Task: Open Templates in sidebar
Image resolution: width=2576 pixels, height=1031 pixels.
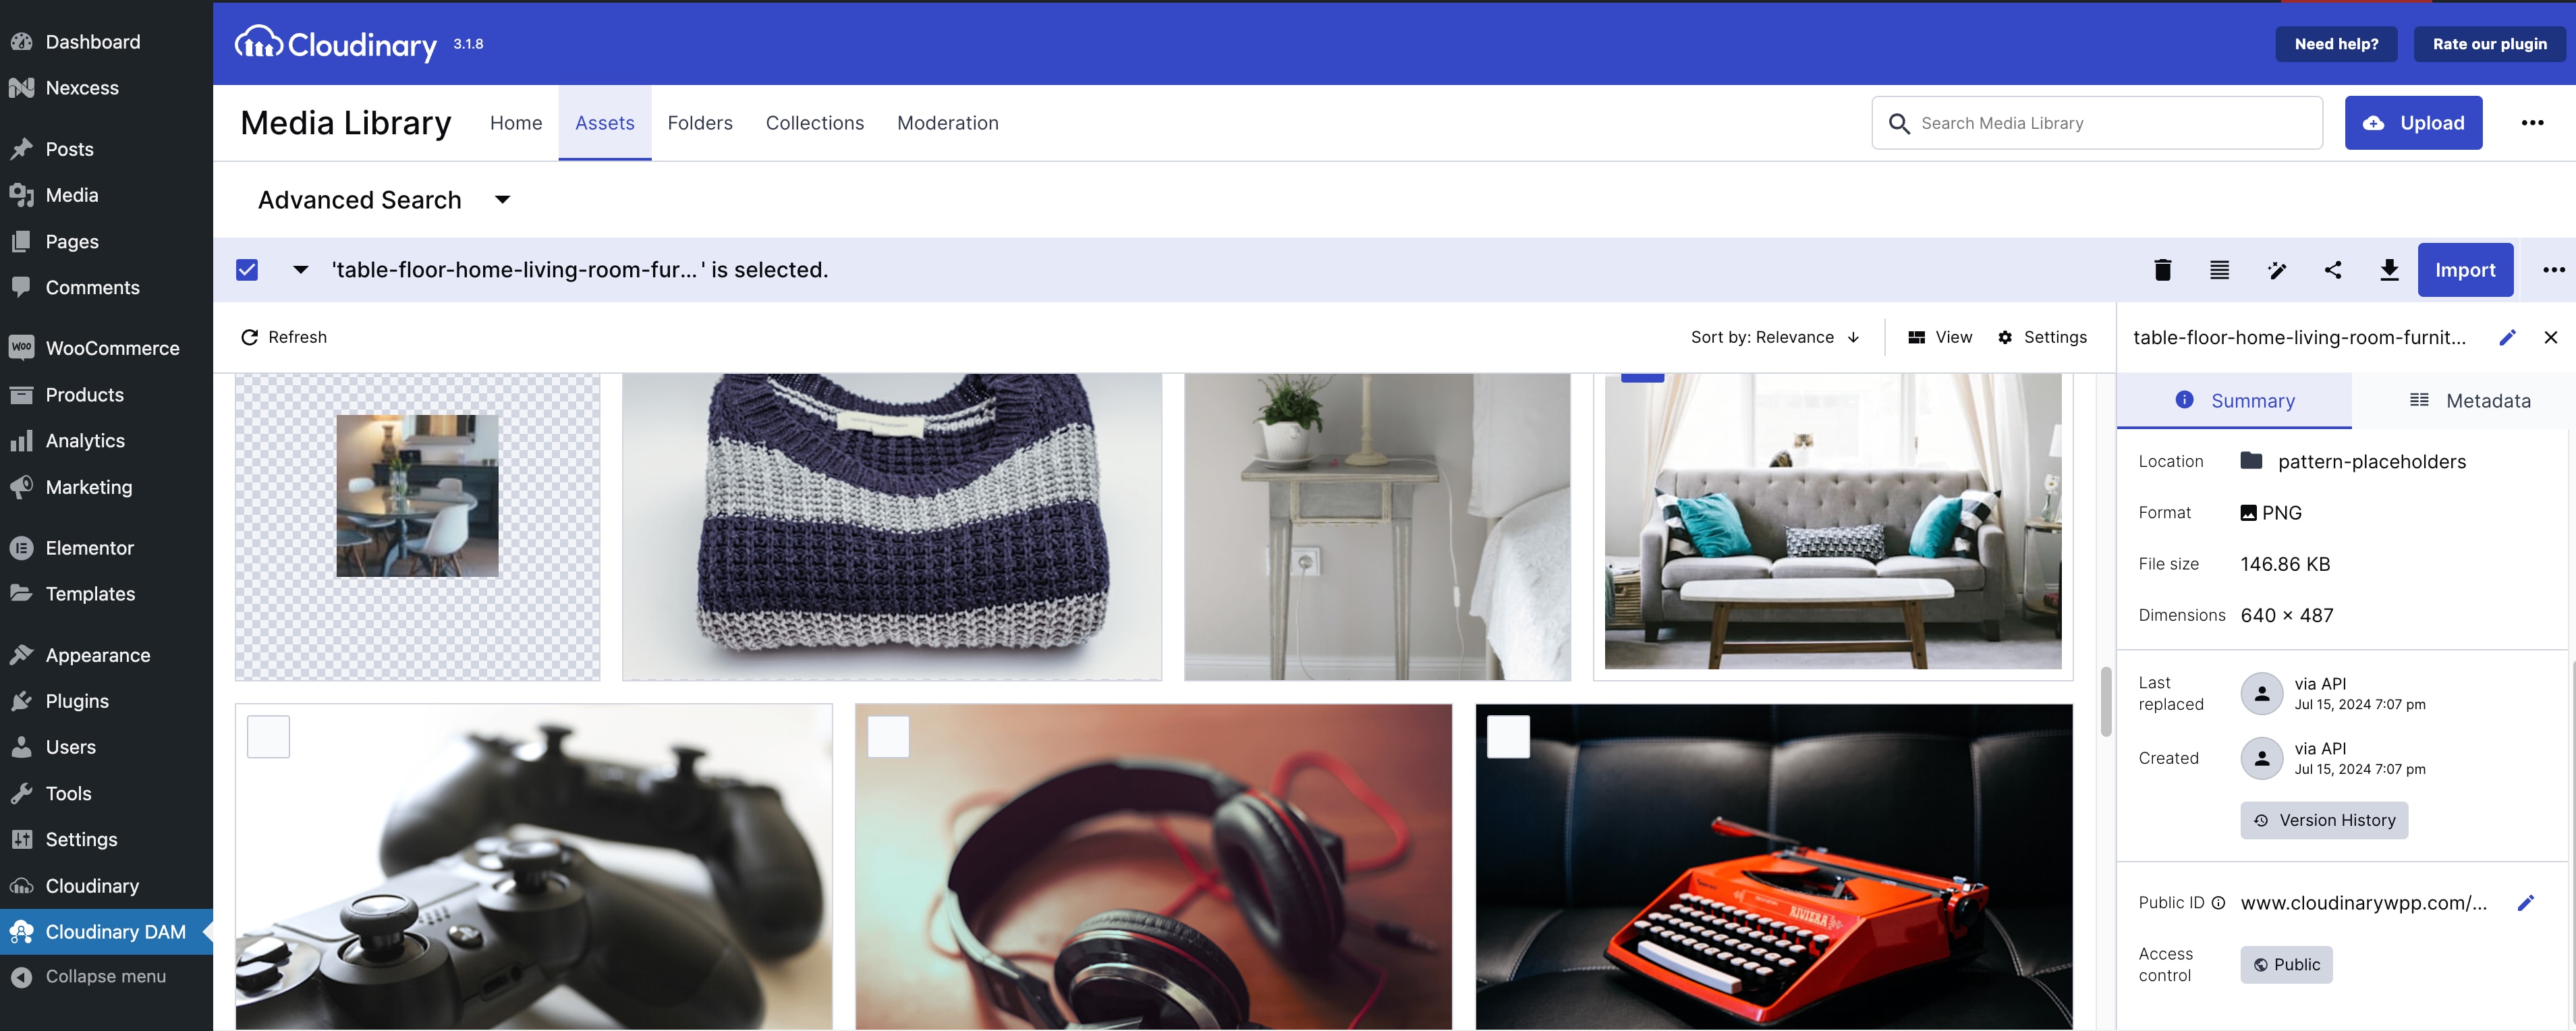Action: (106, 594)
